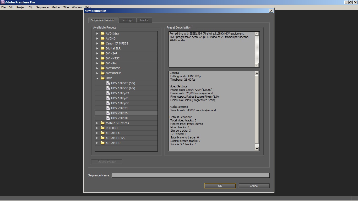This screenshot has height=201, width=358.
Task: Click the settings summary scroll up arrow
Action: click(257, 73)
